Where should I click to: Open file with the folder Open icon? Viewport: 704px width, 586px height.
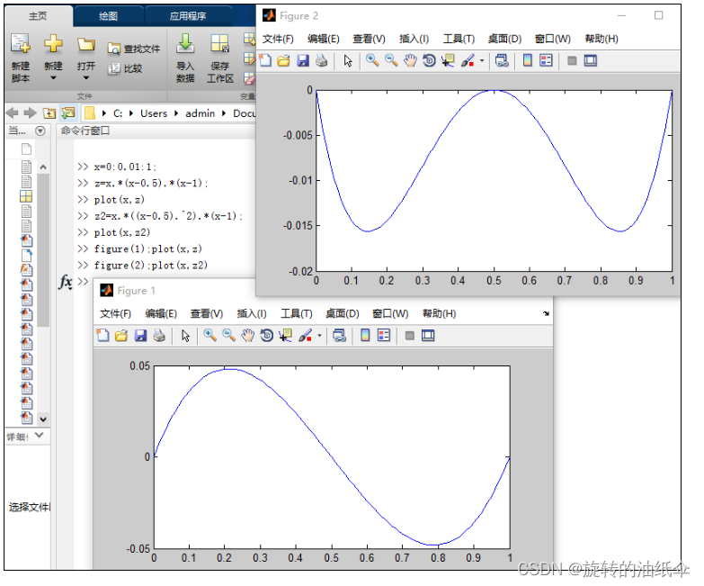pos(85,44)
